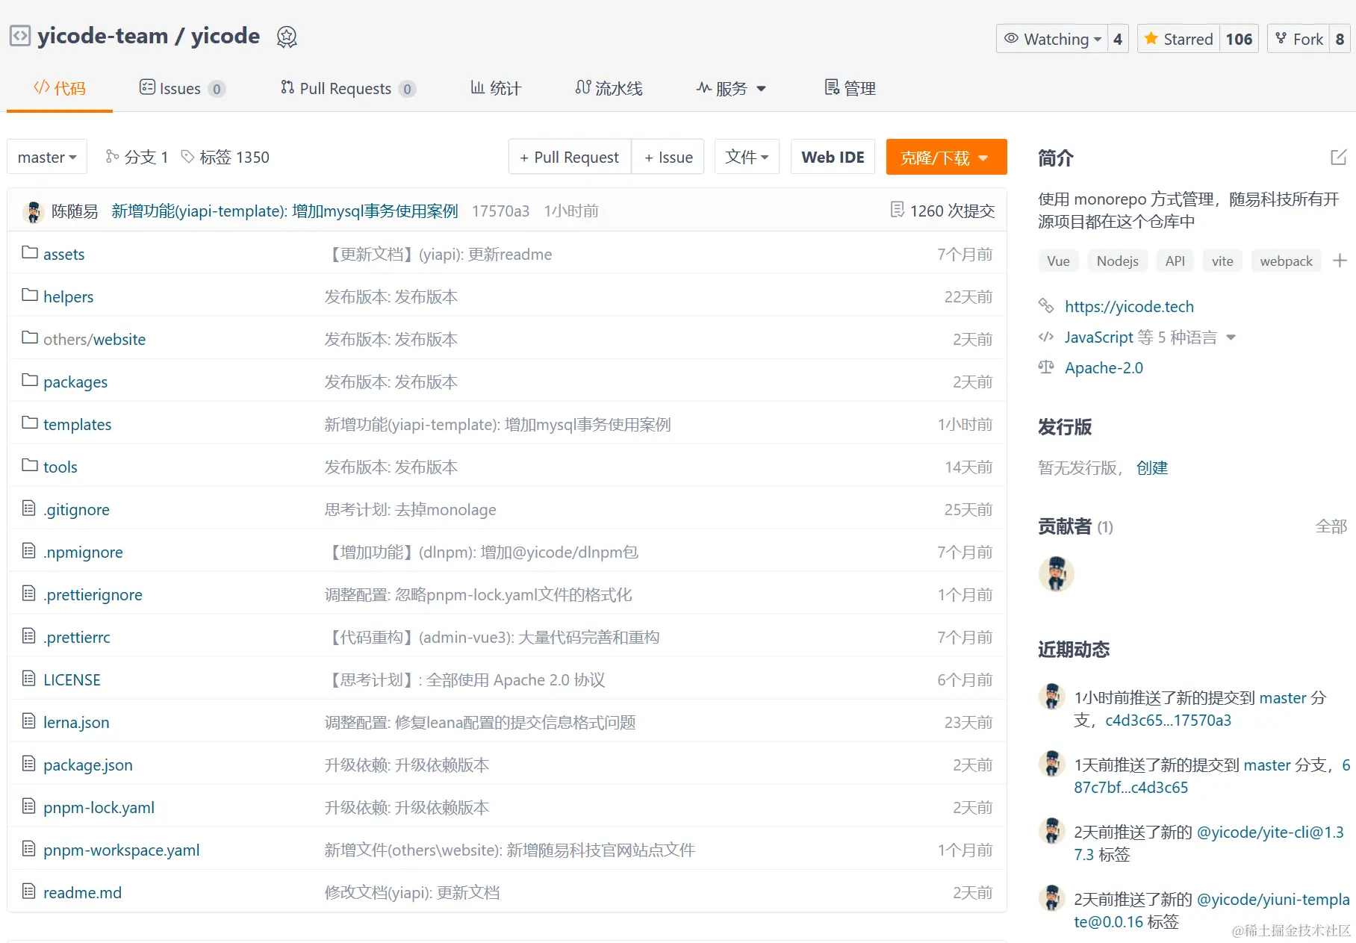This screenshot has height=943, width=1356.
Task: Add a topic with the plus icon after webpack
Action: pyautogui.click(x=1340, y=261)
